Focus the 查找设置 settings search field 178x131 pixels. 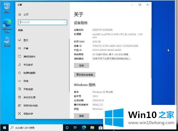pyautogui.click(x=43, y=22)
